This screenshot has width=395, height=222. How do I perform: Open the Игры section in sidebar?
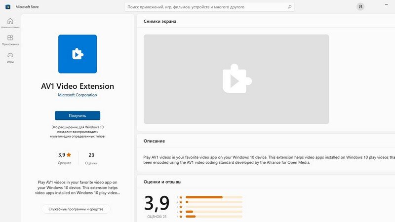(x=10, y=58)
